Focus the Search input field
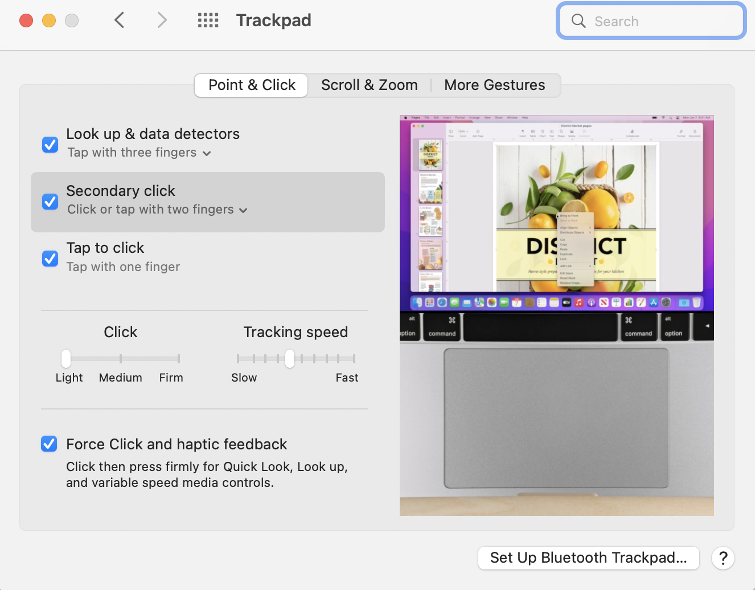Screen dimensions: 755x590 [651, 21]
